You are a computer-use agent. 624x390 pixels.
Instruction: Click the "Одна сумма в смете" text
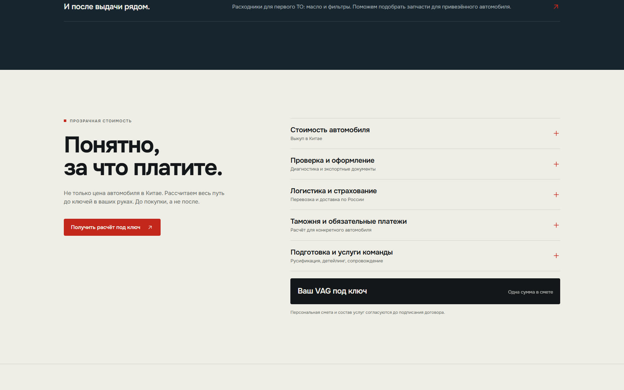(x=530, y=292)
